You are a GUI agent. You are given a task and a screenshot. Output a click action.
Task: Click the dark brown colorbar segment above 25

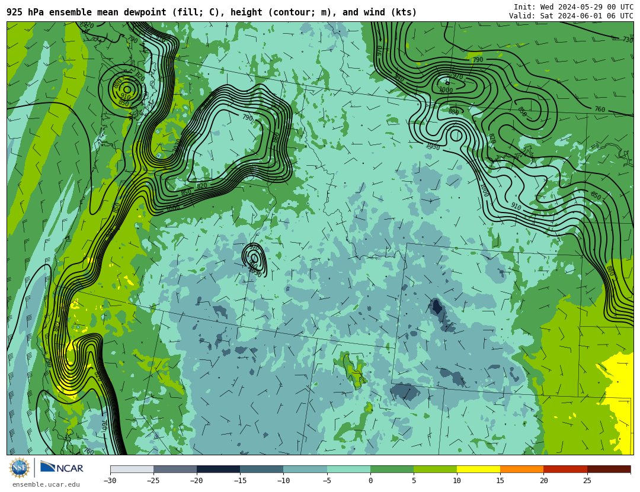click(x=609, y=469)
